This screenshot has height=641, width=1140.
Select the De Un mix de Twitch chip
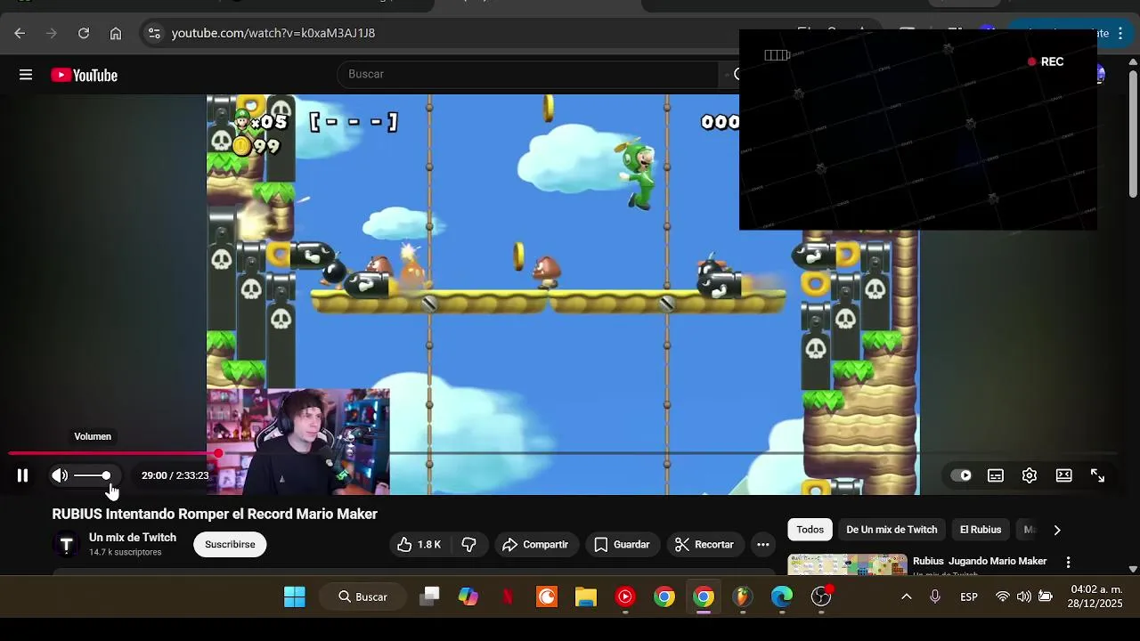point(892,530)
